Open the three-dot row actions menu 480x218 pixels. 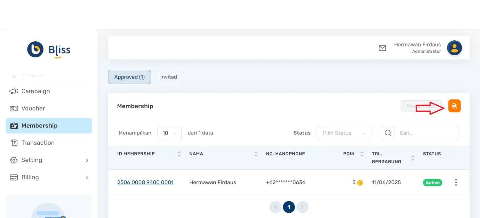456,183
